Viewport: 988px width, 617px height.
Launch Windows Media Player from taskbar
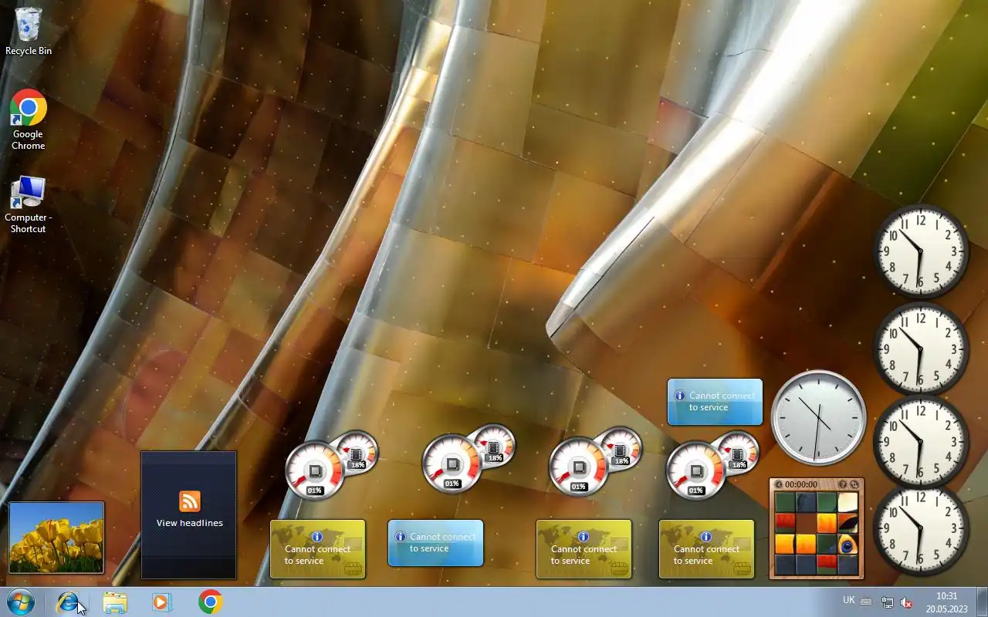point(161,602)
